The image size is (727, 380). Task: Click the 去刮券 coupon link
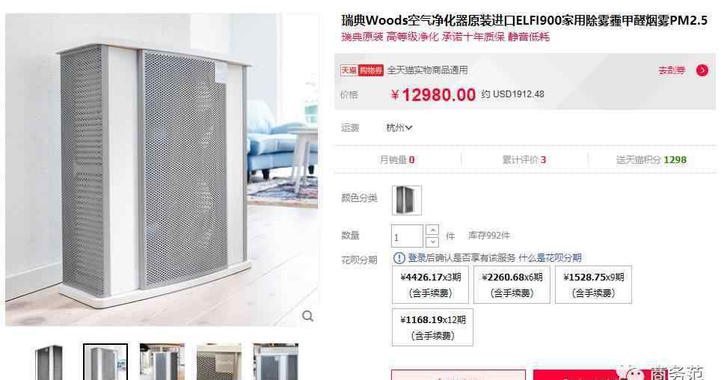click(672, 70)
